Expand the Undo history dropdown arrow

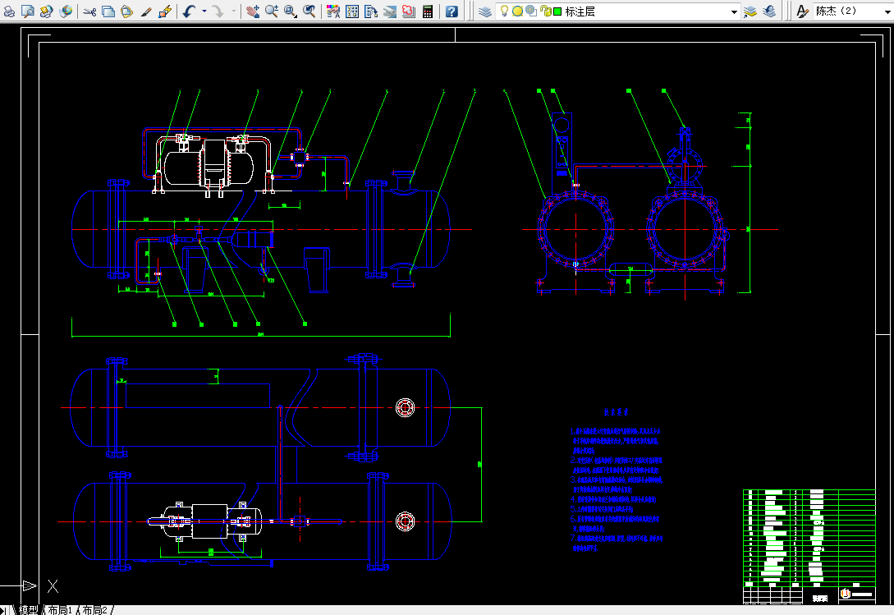[x=204, y=11]
